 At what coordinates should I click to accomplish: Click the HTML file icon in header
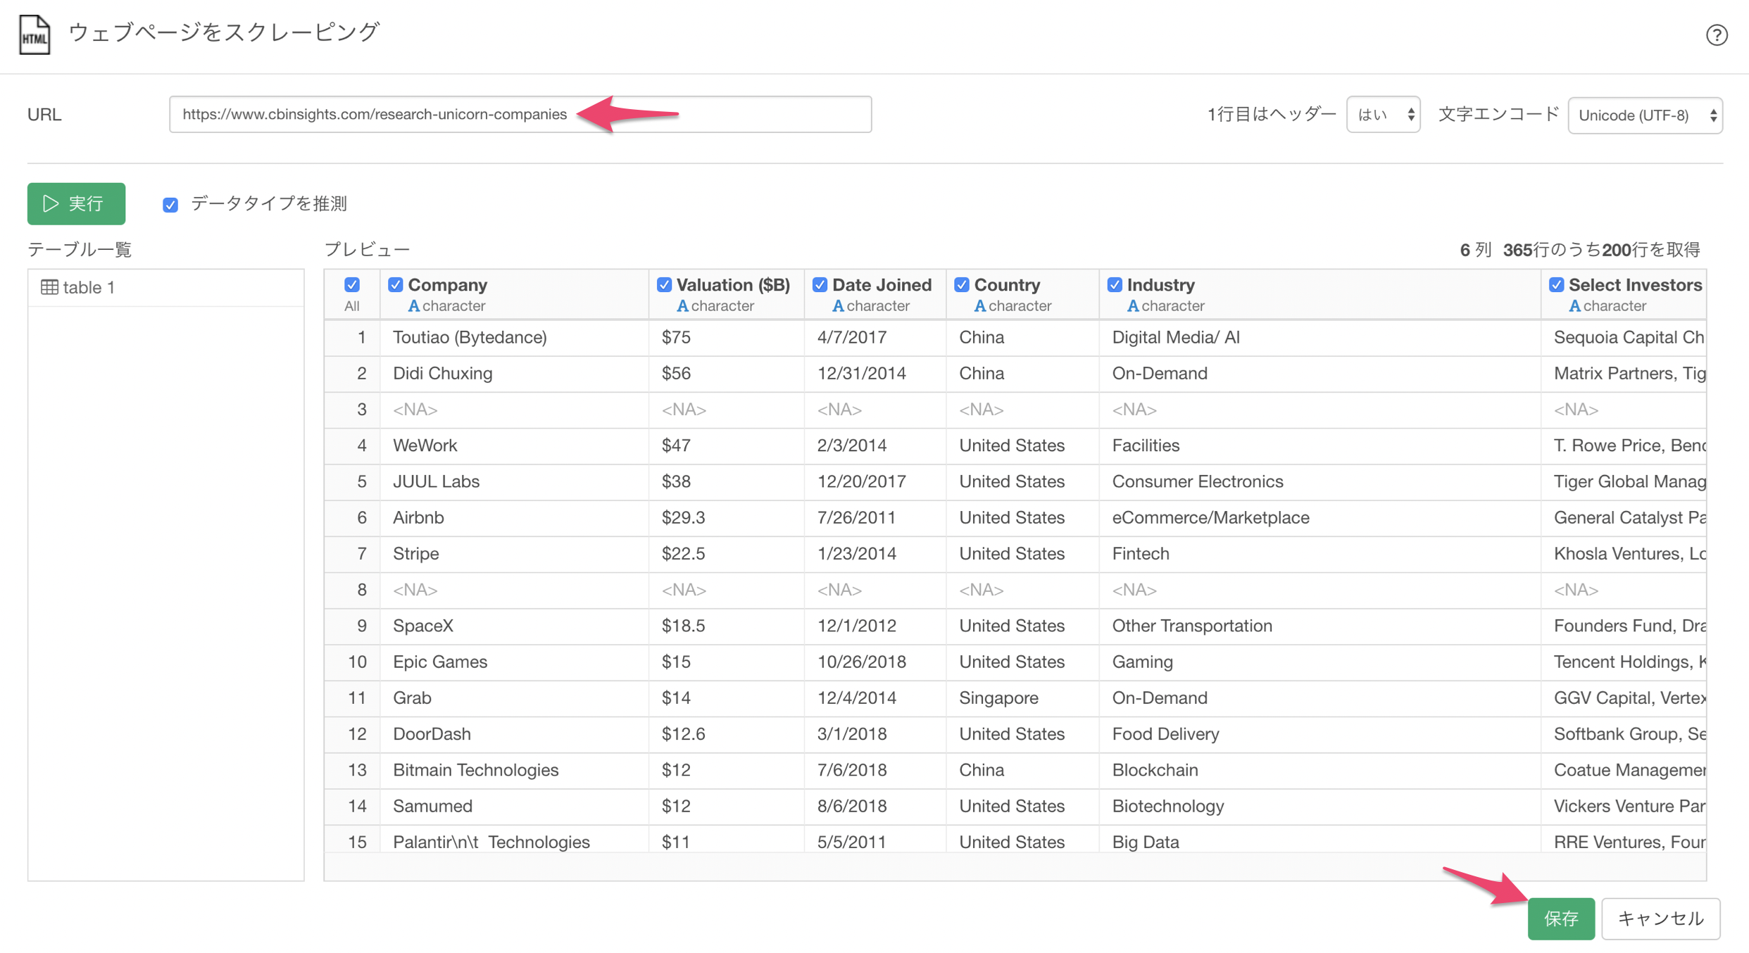[35, 34]
